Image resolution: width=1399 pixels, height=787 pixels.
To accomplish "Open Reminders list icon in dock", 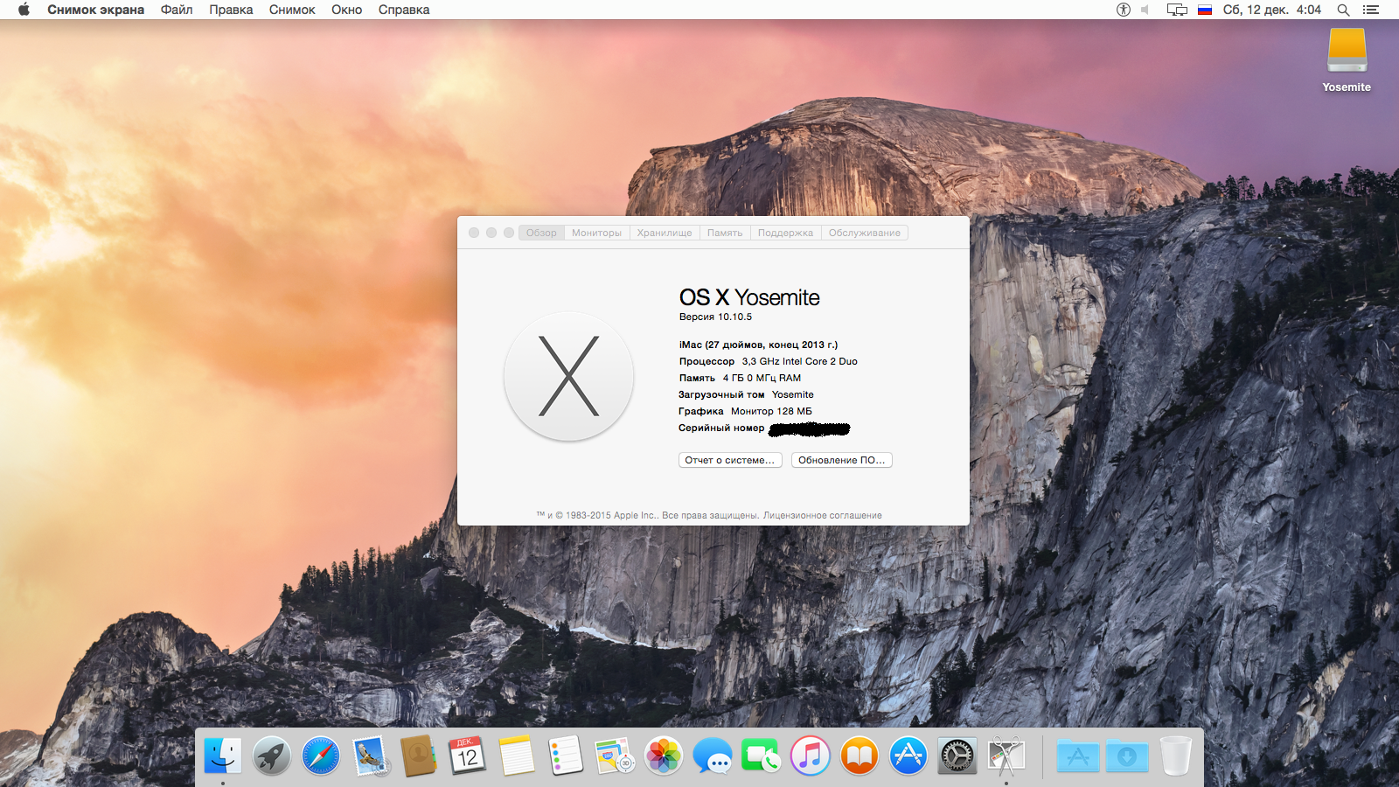I will (x=566, y=756).
